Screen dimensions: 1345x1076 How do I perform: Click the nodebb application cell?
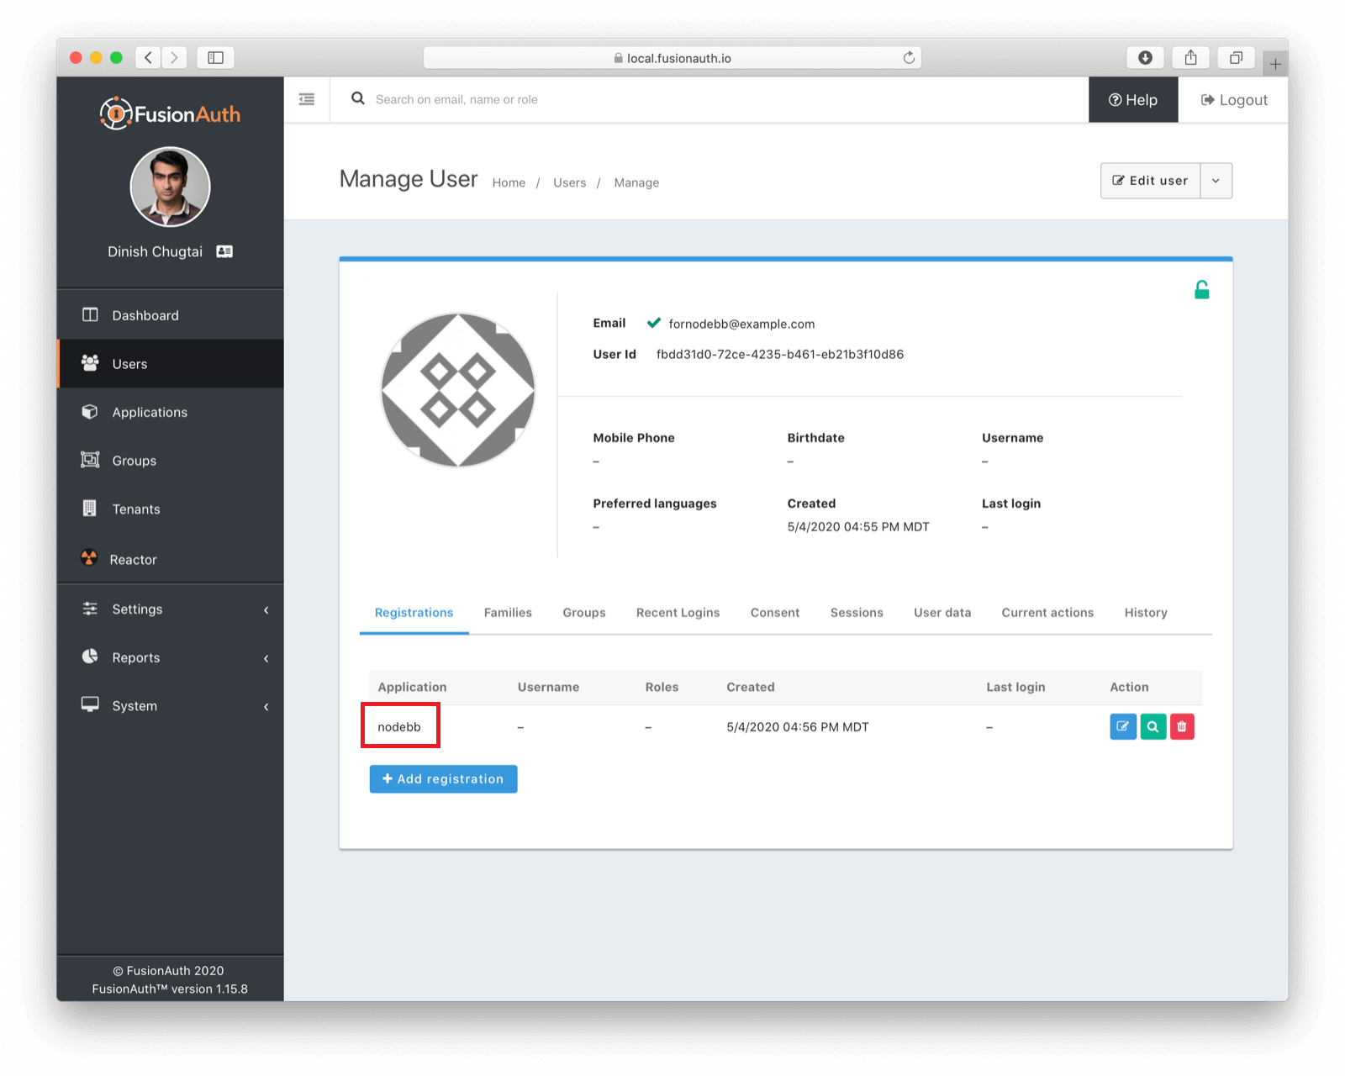tap(399, 726)
